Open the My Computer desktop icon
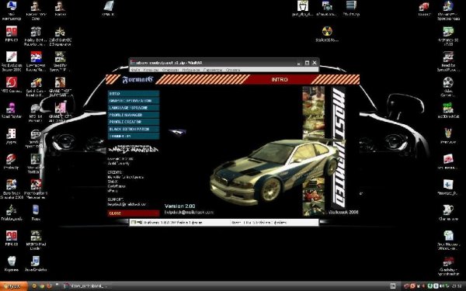This screenshot has height=291, width=466. 12,5
